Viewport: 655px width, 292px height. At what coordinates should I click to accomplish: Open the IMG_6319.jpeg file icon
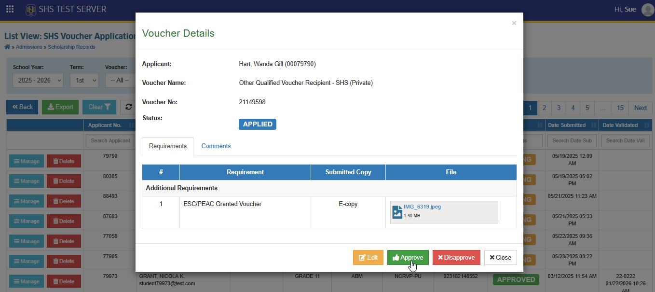[x=397, y=212]
